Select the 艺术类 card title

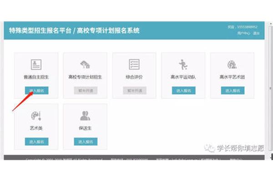click(x=36, y=128)
